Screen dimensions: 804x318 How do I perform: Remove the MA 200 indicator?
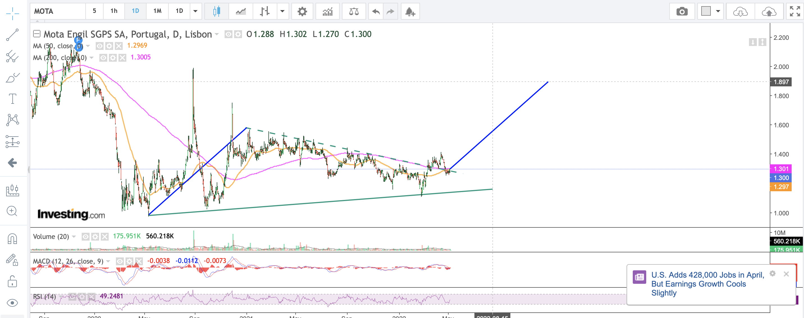coord(123,58)
